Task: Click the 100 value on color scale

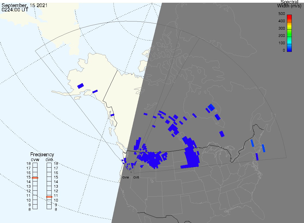Action: (x=282, y=43)
